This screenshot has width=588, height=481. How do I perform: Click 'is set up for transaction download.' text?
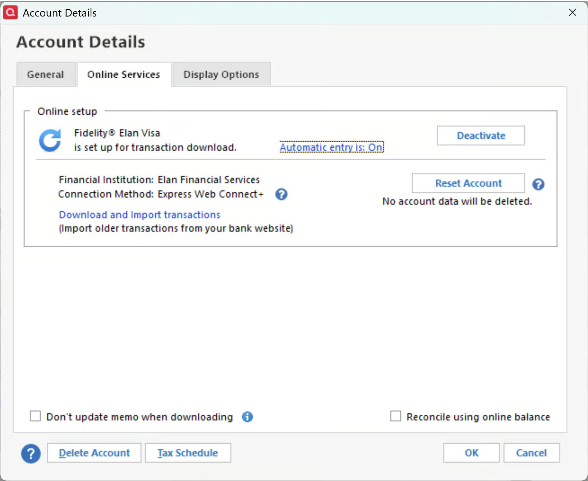point(155,147)
